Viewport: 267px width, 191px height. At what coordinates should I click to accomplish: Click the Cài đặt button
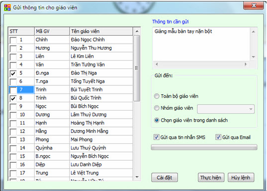(165, 178)
